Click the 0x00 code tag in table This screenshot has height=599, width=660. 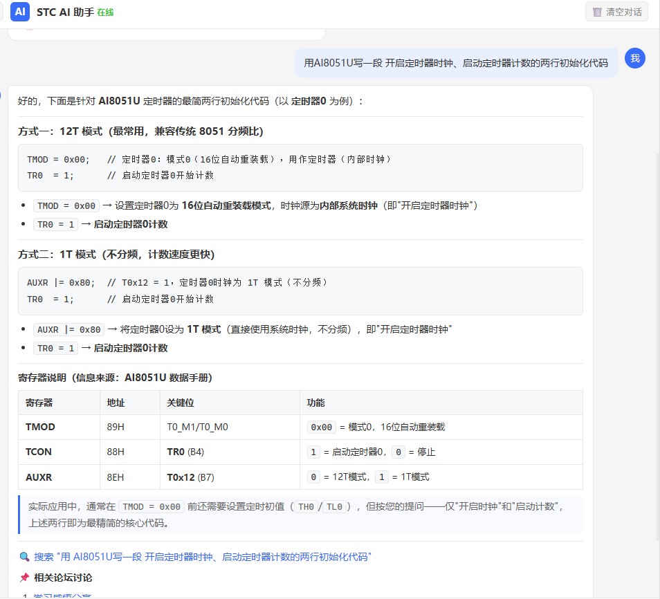pyautogui.click(x=321, y=427)
